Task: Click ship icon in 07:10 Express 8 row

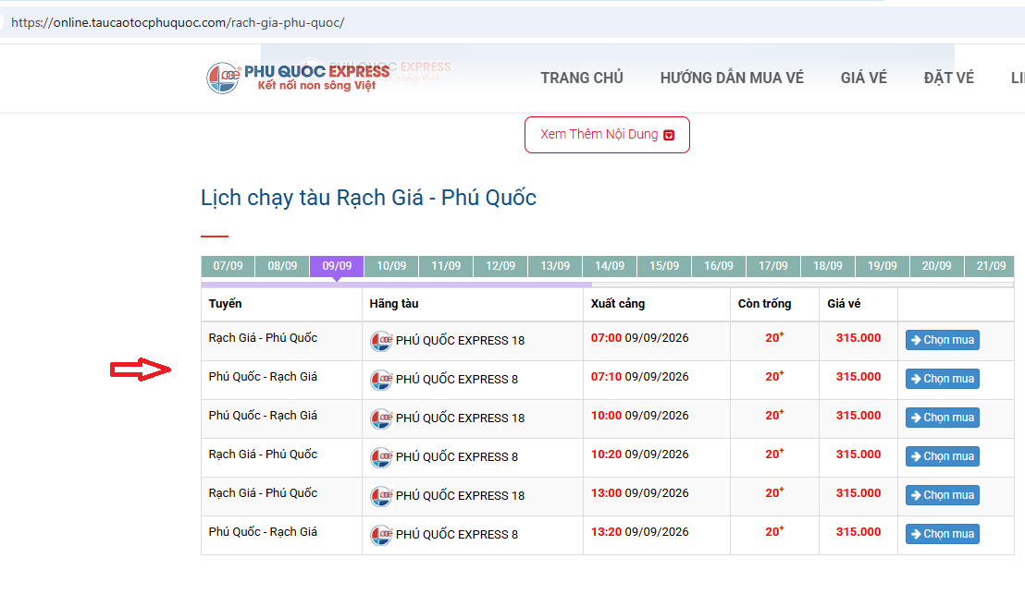Action: [x=381, y=380]
